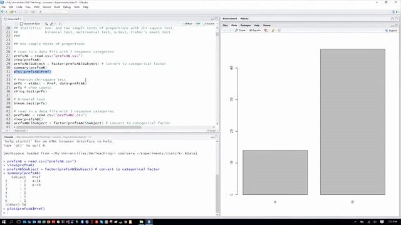This screenshot has width=401, height=225.
Task: Click the RStudio taskbar icon
Action: [149, 222]
